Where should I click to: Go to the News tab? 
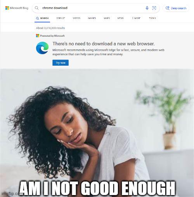120,18
